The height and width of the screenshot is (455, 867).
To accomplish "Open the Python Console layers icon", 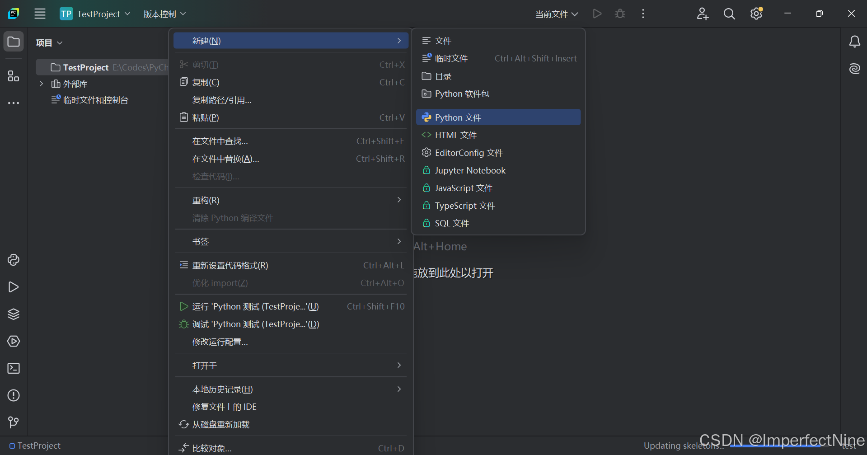I will [14, 314].
